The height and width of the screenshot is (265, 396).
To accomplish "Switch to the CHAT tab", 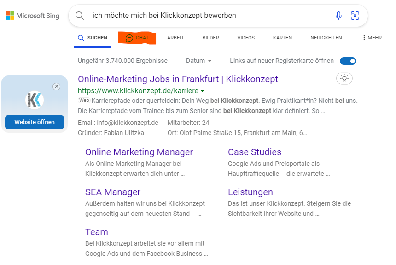I will coord(137,38).
